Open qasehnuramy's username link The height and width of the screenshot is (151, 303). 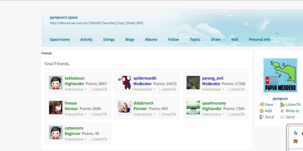pyautogui.click(x=214, y=103)
